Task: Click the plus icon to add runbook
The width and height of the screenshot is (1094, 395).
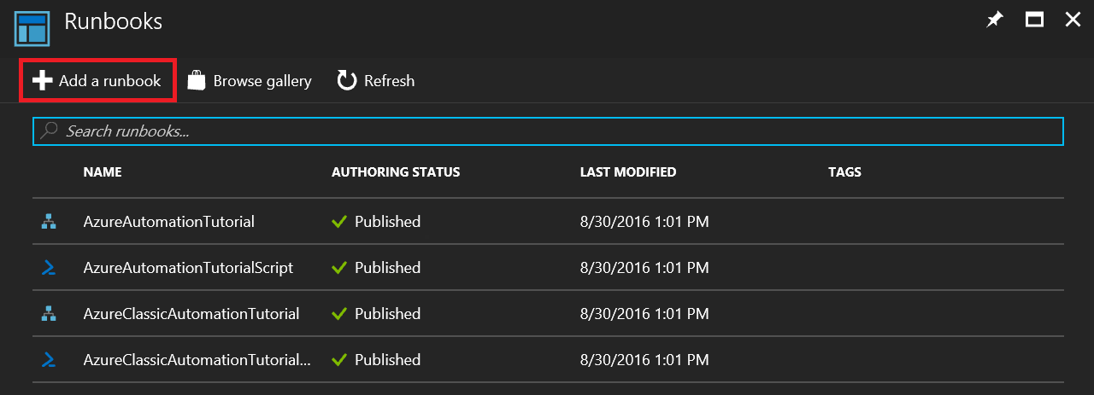Action: pos(42,81)
